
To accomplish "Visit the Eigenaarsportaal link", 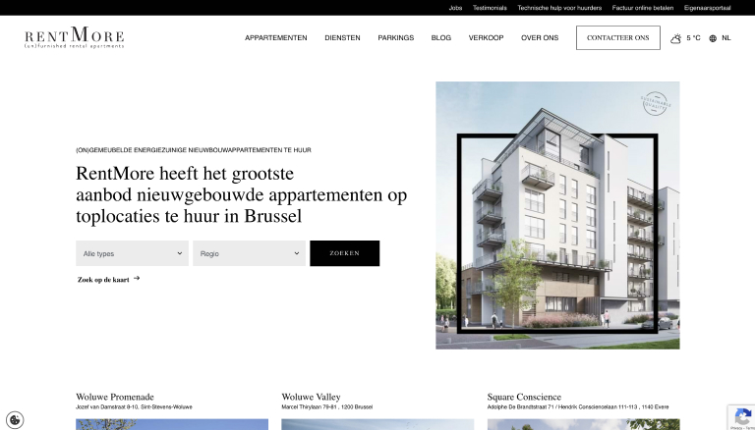I will coord(708,8).
